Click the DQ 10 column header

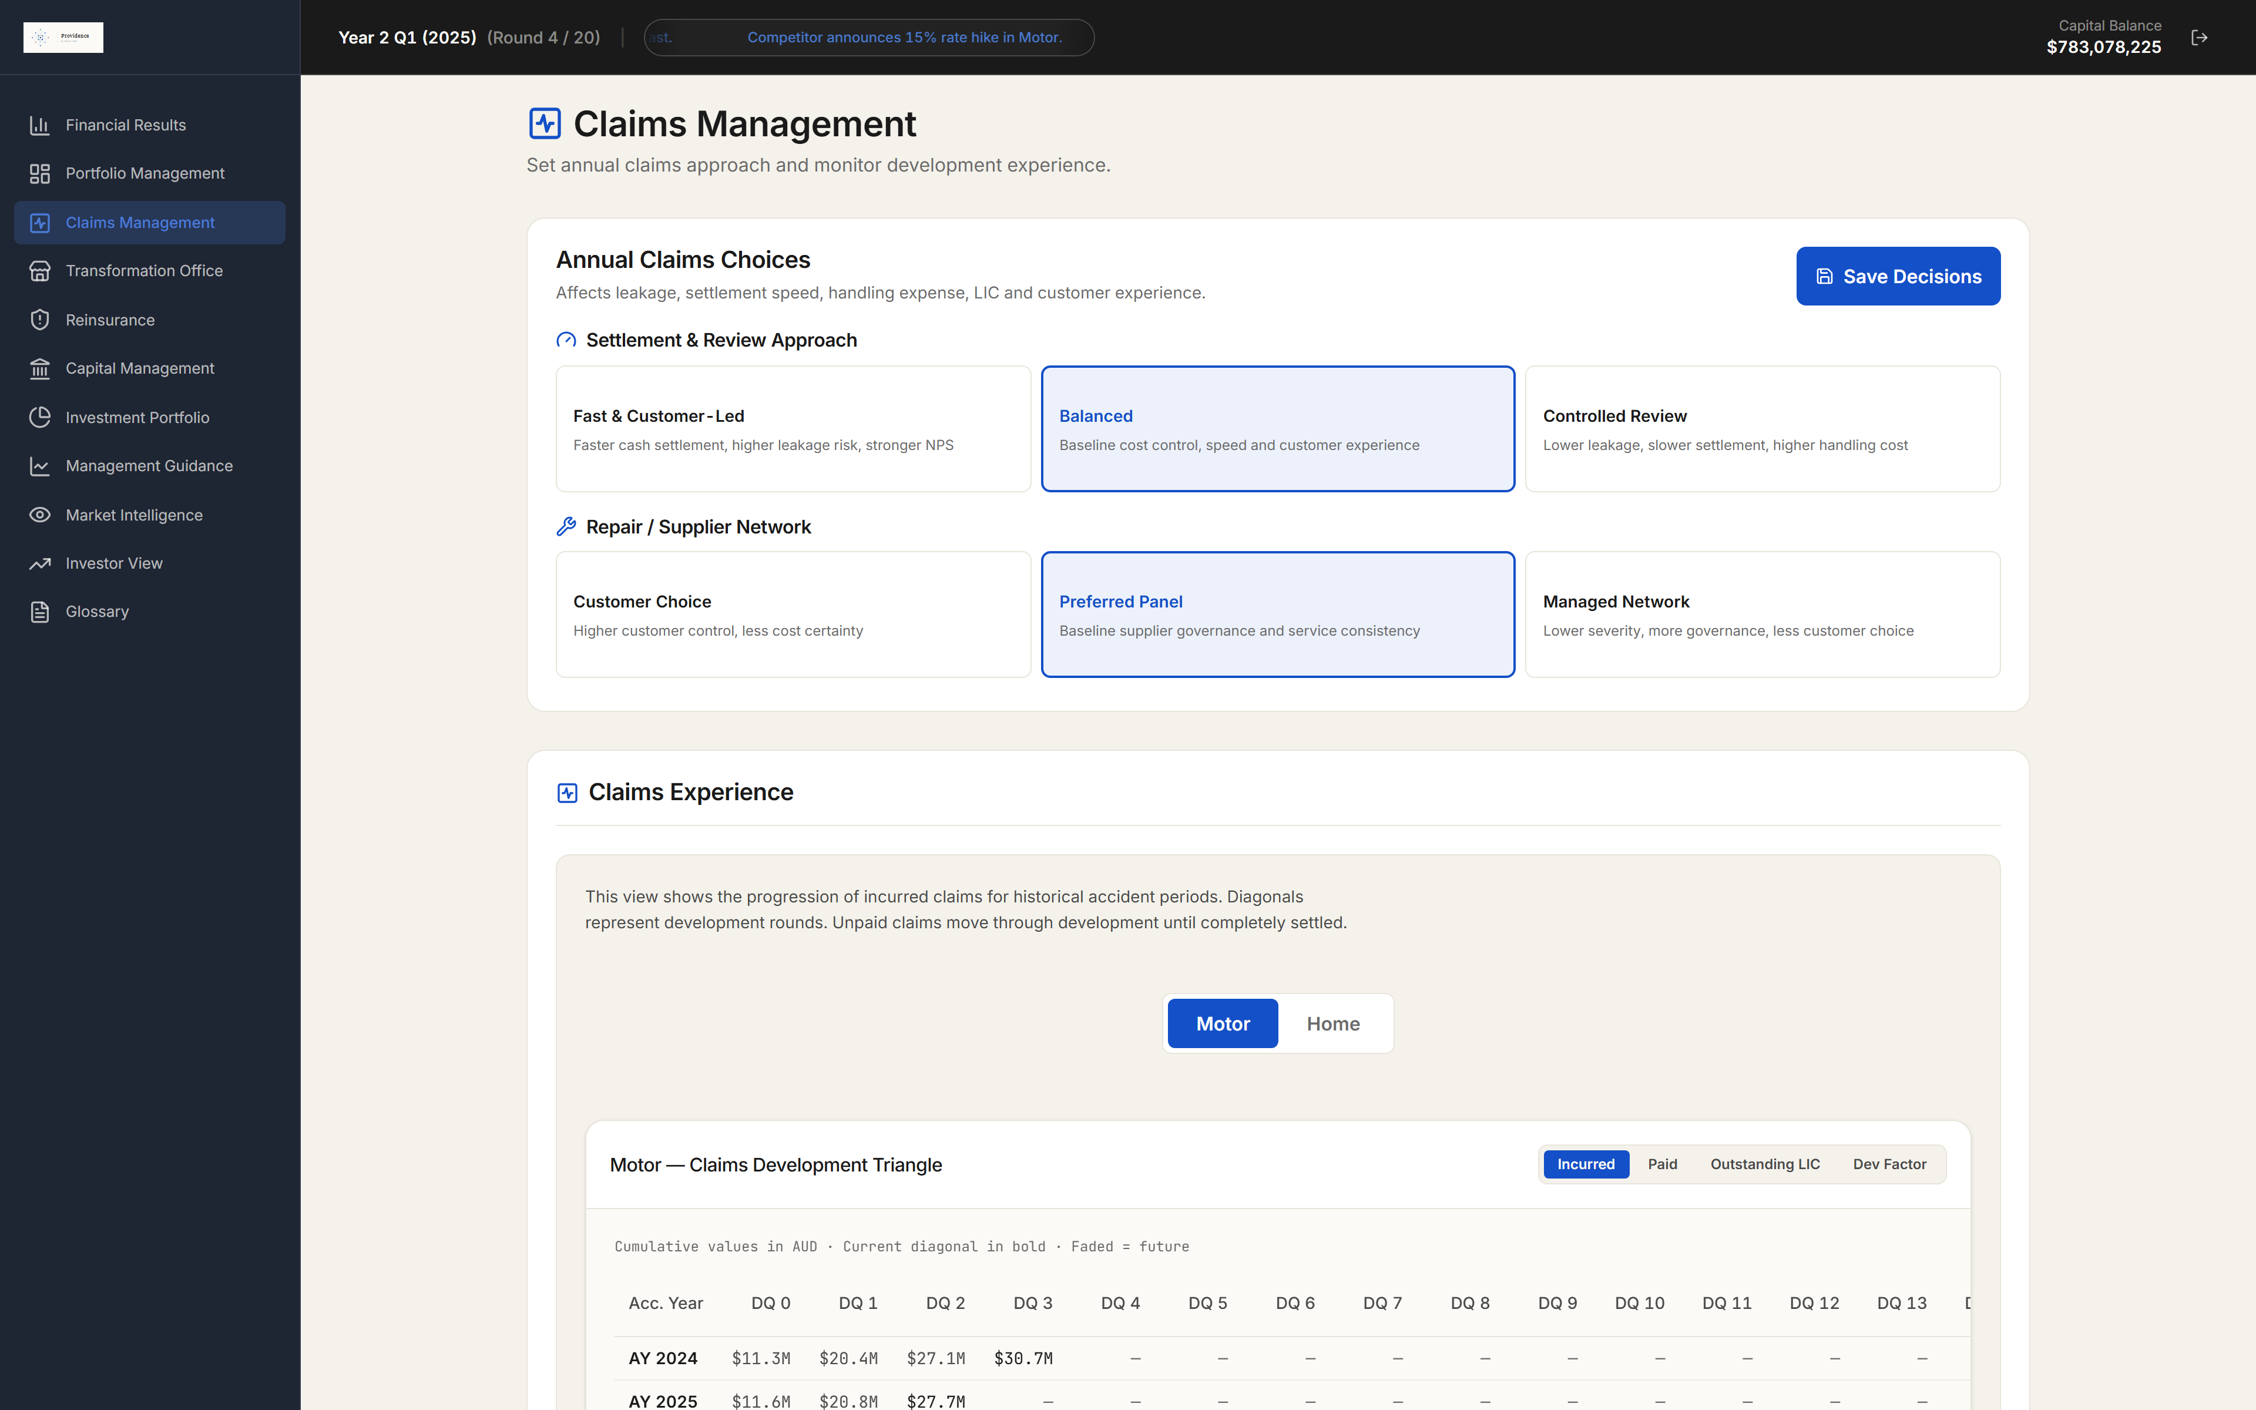[x=1640, y=1304]
